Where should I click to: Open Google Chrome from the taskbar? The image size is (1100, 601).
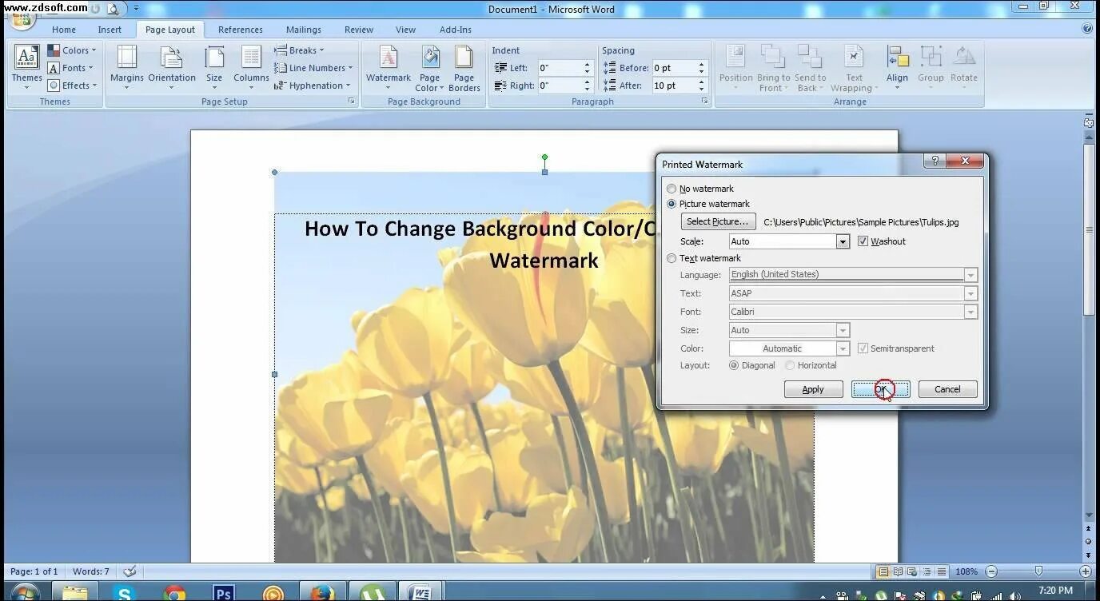(x=174, y=592)
